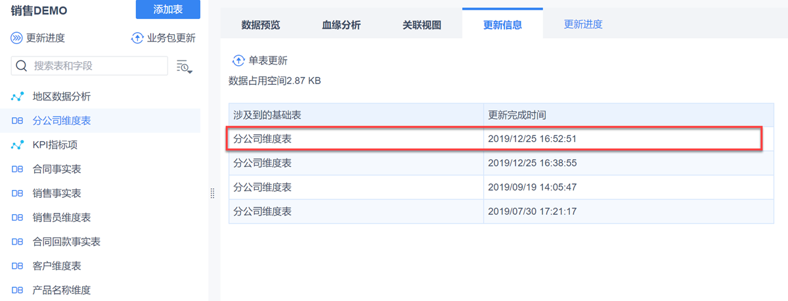The height and width of the screenshot is (301, 788).
Task: Click the DB icon beside 合同事实表
Action: pyautogui.click(x=17, y=170)
